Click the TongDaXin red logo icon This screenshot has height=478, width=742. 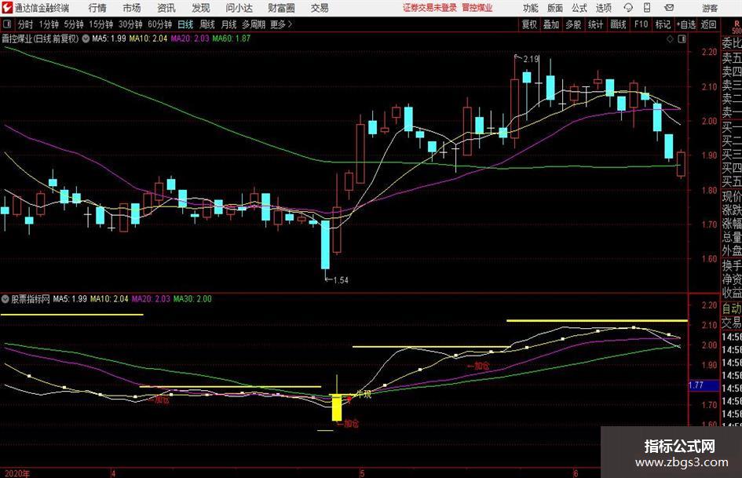(x=7, y=8)
